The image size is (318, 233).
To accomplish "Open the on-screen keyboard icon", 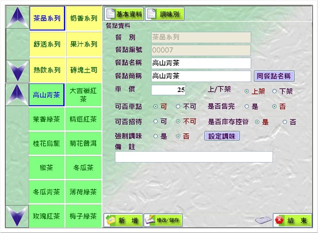I will [263, 221].
